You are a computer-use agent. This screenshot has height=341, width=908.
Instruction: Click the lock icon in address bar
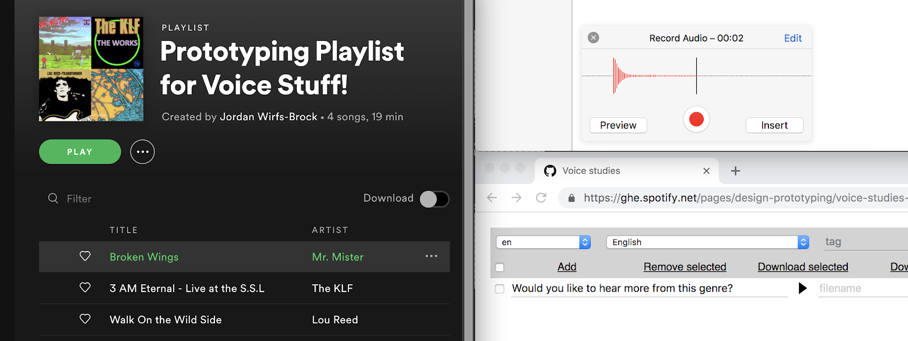click(571, 198)
